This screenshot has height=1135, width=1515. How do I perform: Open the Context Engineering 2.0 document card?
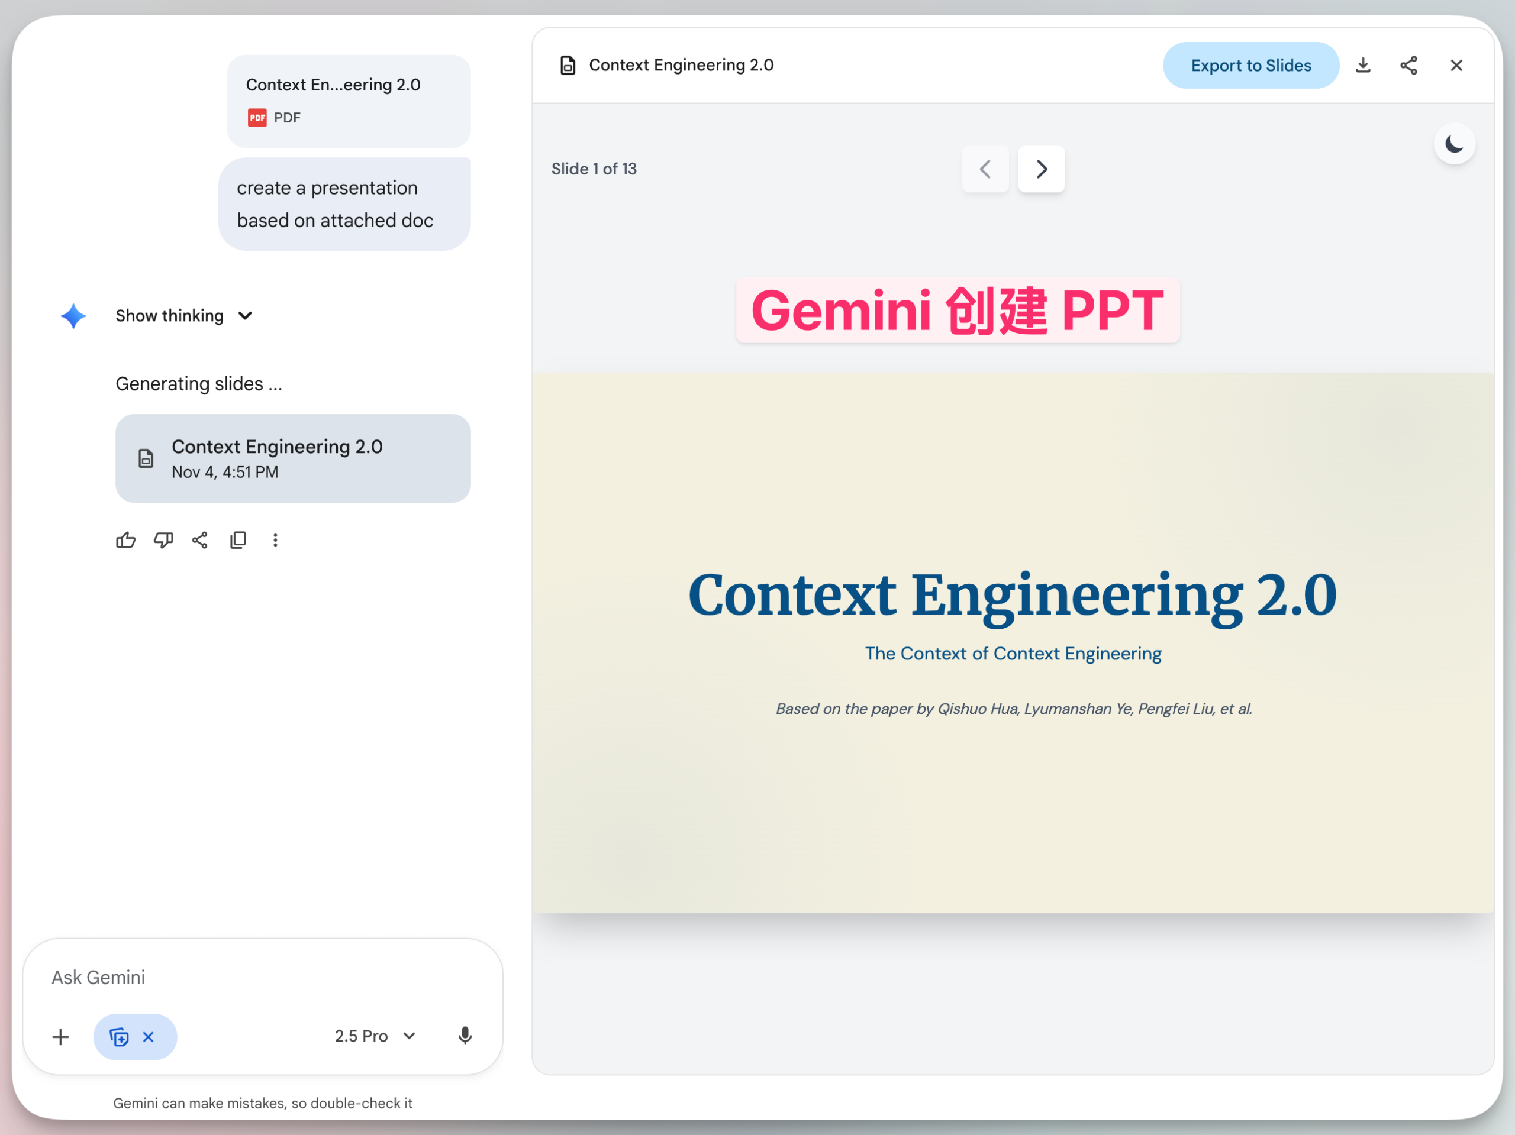point(292,458)
